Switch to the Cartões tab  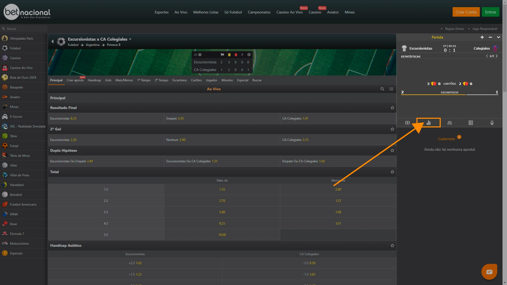tap(196, 80)
